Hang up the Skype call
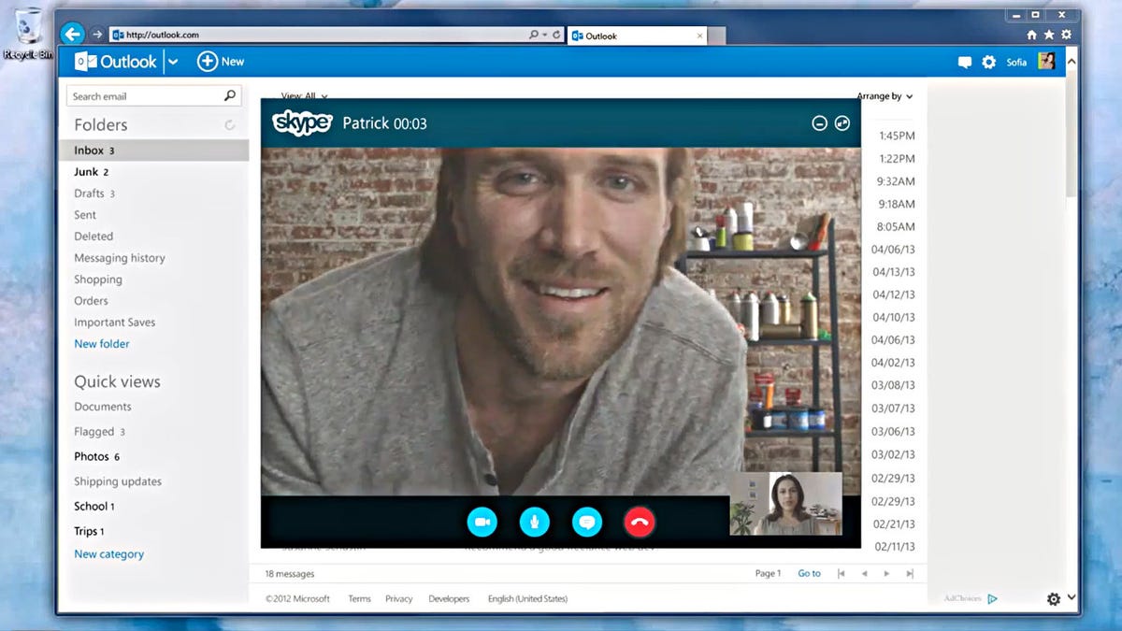1122x631 pixels. (639, 522)
